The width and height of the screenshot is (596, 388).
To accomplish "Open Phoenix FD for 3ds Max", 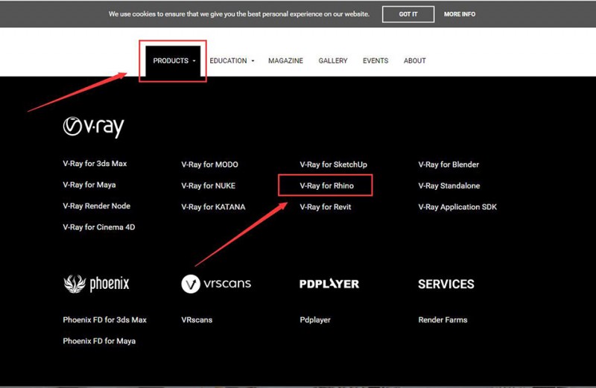I will pyautogui.click(x=104, y=320).
